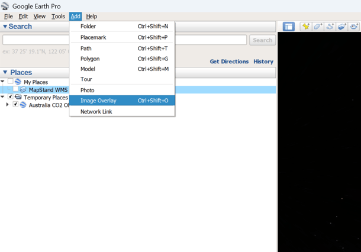Collapse the Temporary Places tree node
This screenshot has height=252, width=361.
tap(2, 96)
